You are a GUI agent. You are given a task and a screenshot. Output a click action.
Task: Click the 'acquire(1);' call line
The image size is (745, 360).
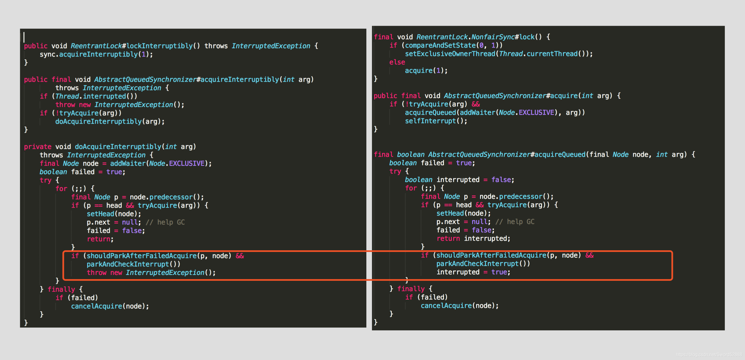pyautogui.click(x=426, y=71)
